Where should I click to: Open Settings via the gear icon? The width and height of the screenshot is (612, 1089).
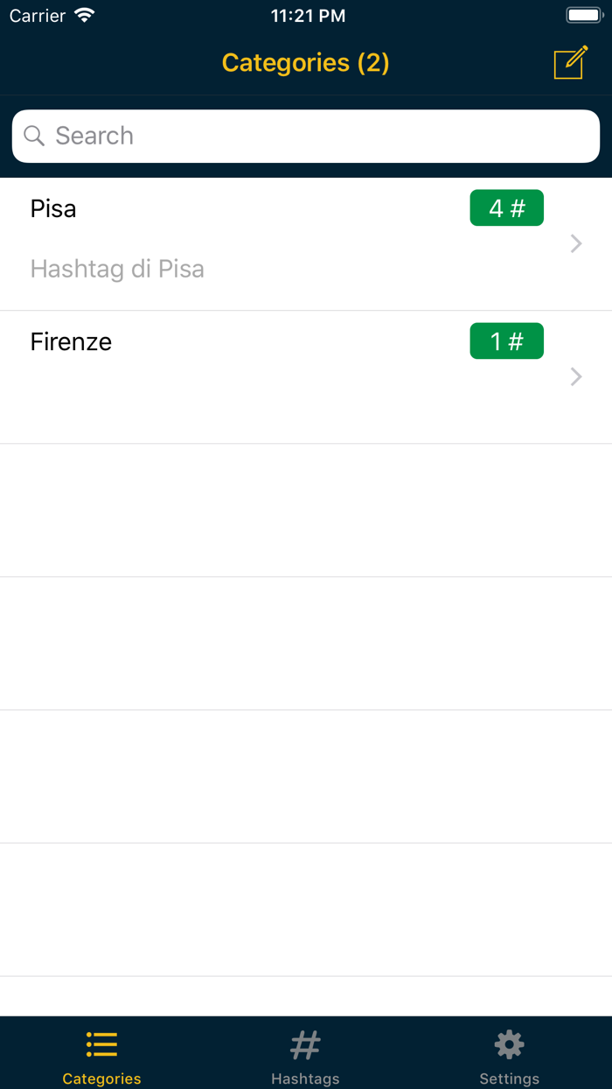[509, 1043]
